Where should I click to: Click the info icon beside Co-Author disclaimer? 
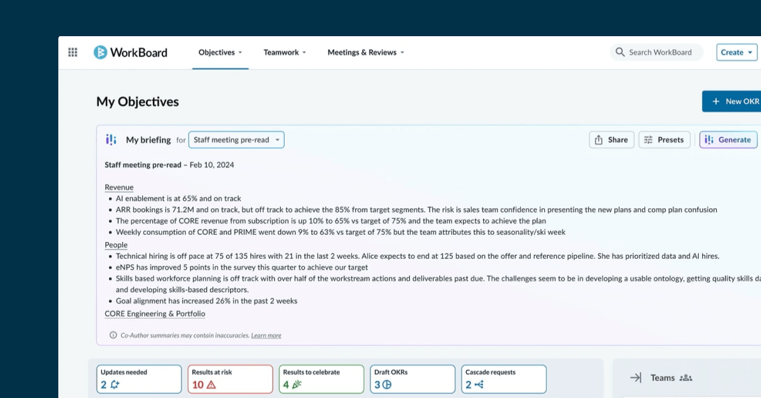pos(114,335)
